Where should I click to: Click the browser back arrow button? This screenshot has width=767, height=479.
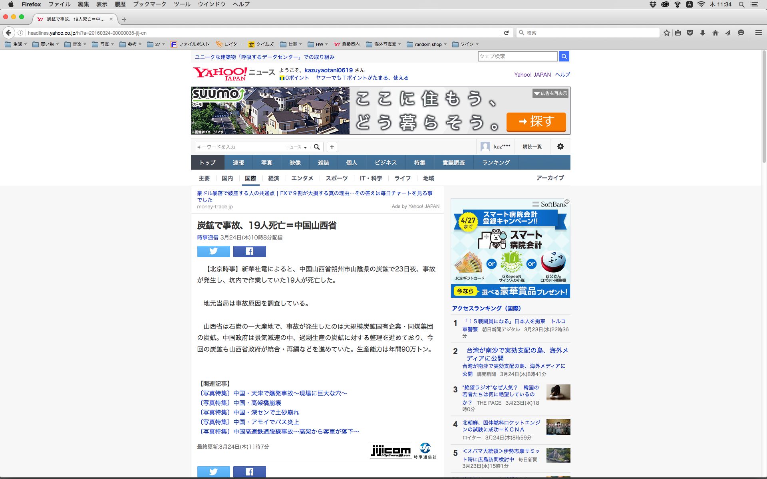click(x=9, y=33)
